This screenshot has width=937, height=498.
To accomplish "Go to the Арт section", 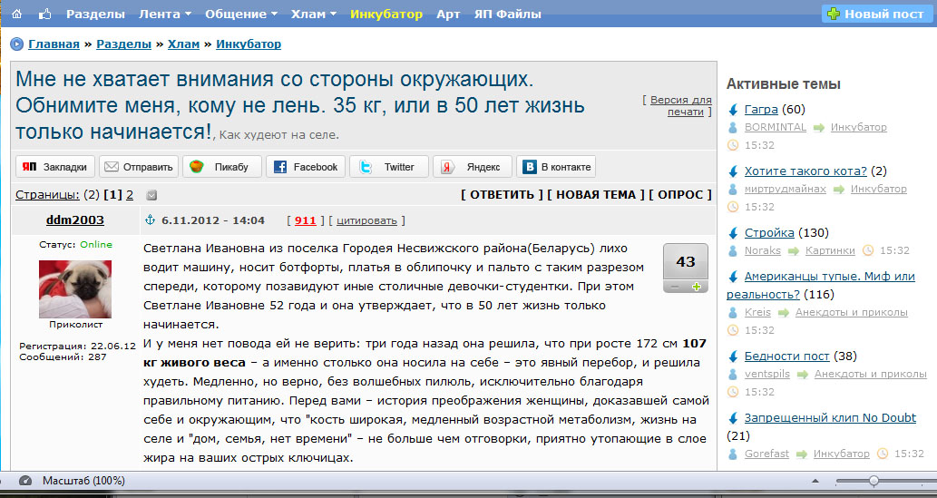I will 448,14.
